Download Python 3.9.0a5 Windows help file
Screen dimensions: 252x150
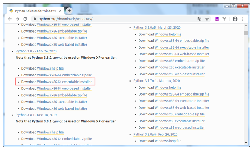(168, 34)
